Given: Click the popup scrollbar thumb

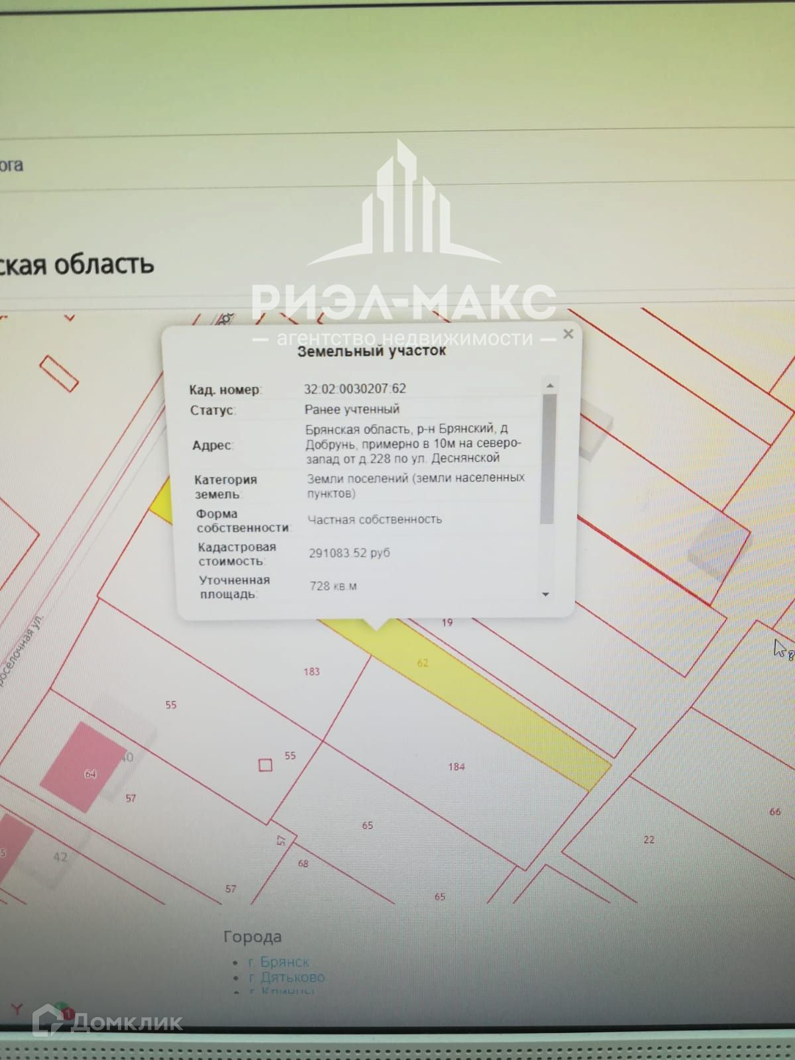Looking at the screenshot, I should (x=548, y=458).
